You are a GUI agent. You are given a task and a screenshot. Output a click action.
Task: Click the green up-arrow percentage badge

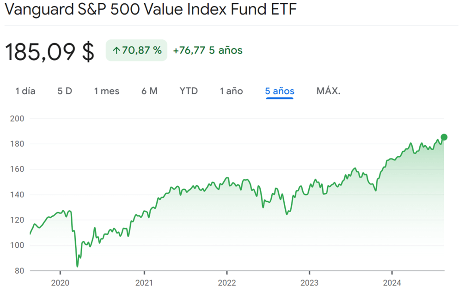[x=136, y=50]
